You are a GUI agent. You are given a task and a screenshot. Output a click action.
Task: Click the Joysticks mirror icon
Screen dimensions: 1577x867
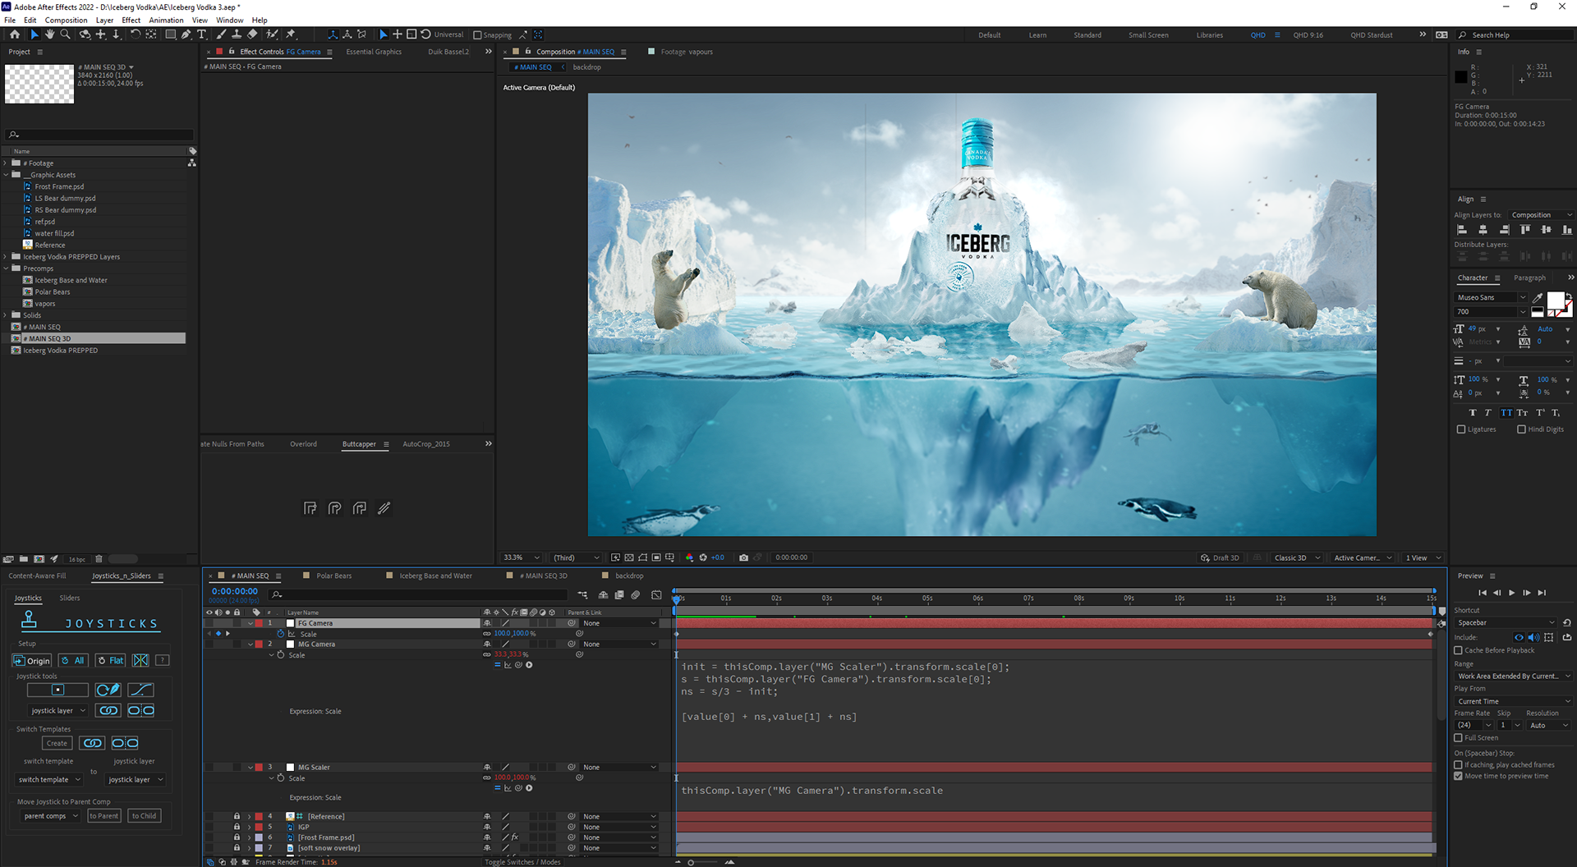click(x=140, y=660)
